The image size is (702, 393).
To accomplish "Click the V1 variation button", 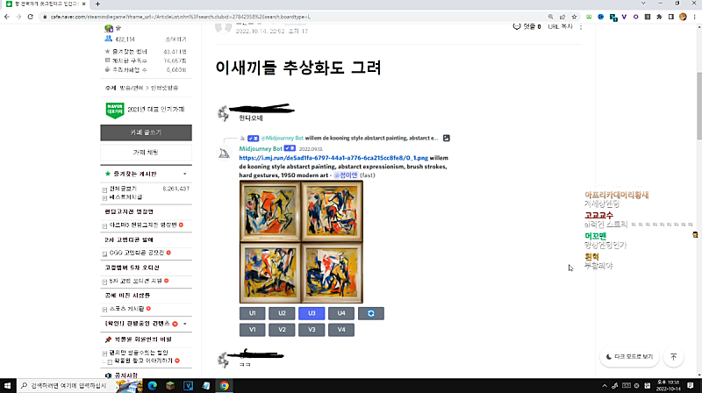I will click(252, 330).
